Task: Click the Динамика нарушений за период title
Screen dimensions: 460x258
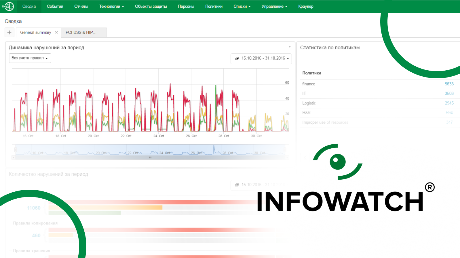Action: pyautogui.click(x=46, y=48)
